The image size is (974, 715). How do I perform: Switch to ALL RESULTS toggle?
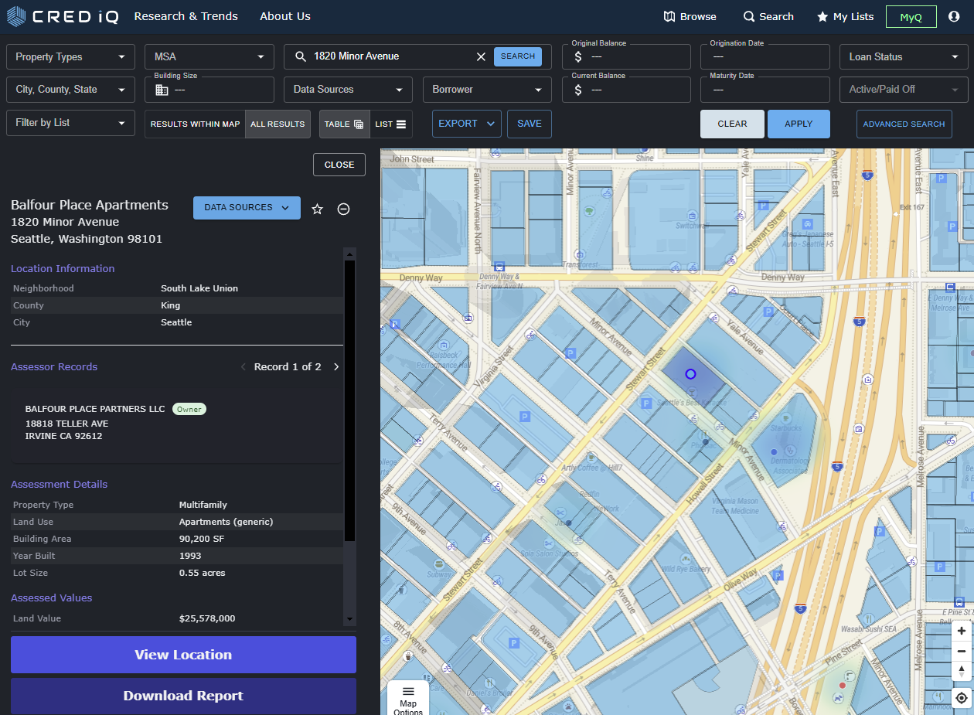[x=278, y=124]
